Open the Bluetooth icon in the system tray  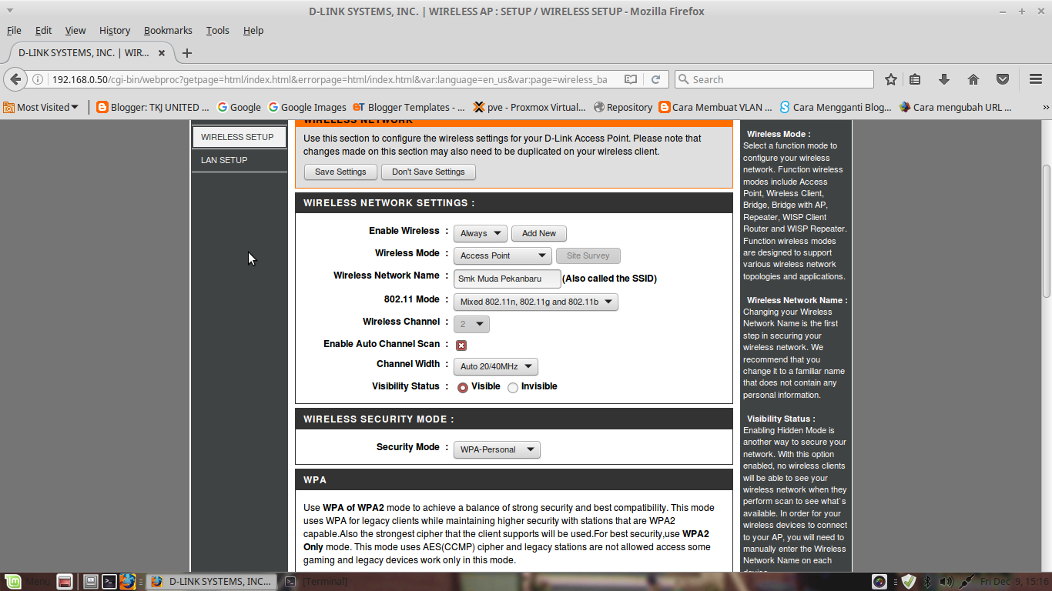928,581
